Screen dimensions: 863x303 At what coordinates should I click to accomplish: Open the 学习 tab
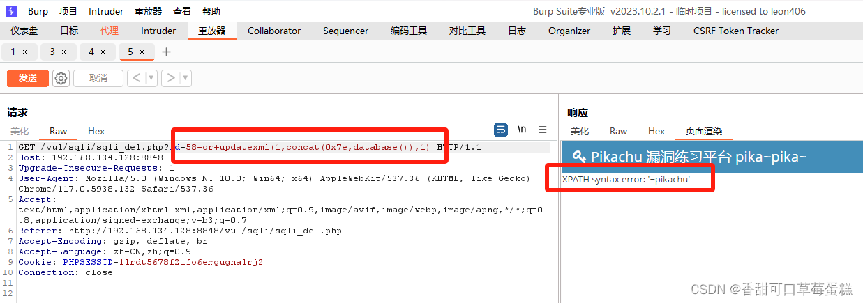click(x=662, y=31)
